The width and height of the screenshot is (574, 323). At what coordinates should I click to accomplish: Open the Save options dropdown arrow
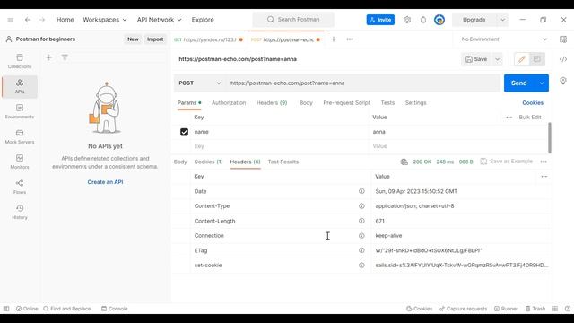click(497, 59)
